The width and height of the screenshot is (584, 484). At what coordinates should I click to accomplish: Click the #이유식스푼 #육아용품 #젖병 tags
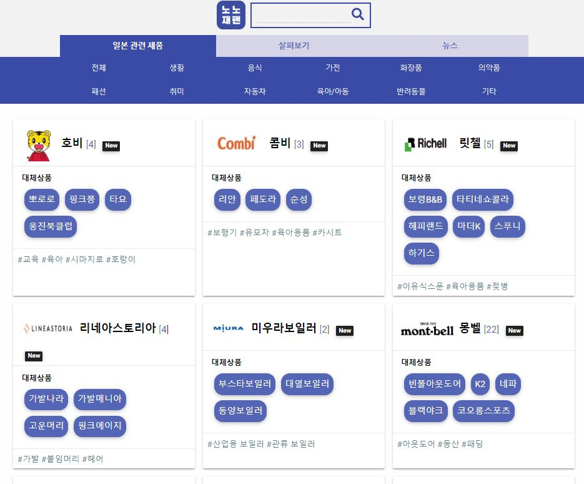point(453,286)
